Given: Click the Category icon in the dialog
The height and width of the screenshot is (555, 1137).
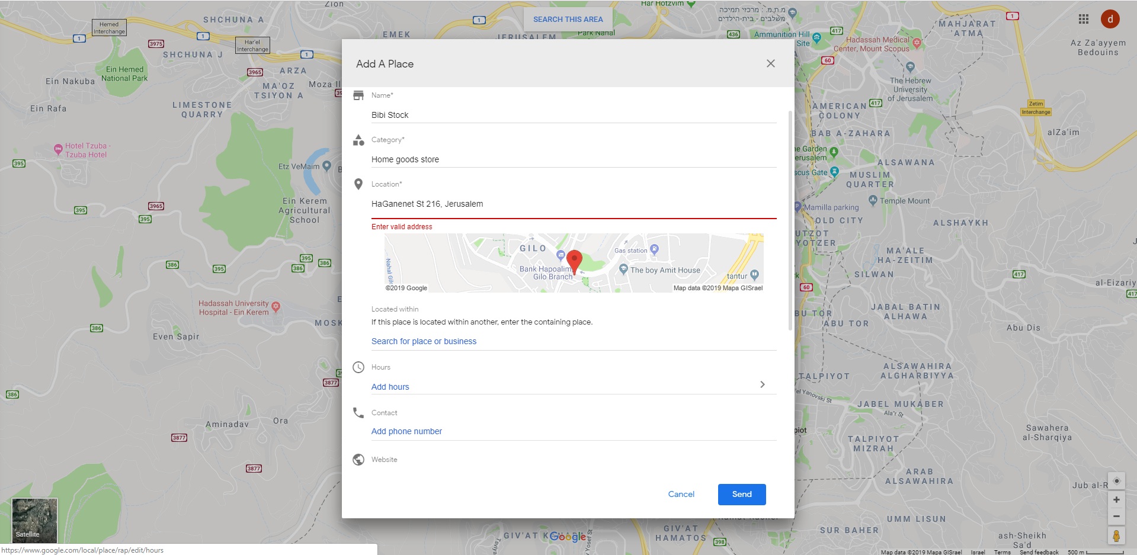Looking at the screenshot, I should pos(358,140).
